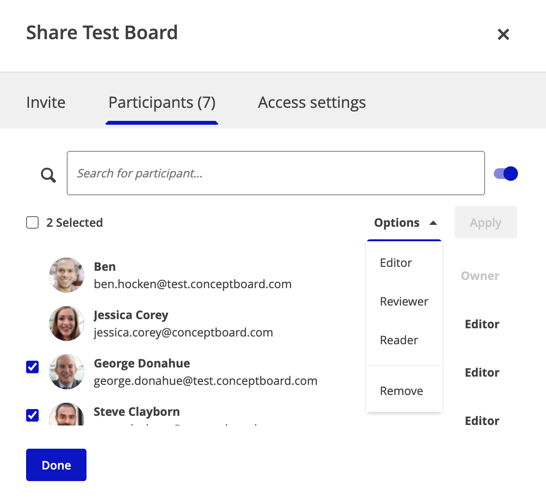Focus the Search for participant field
546x498 pixels.
[275, 173]
